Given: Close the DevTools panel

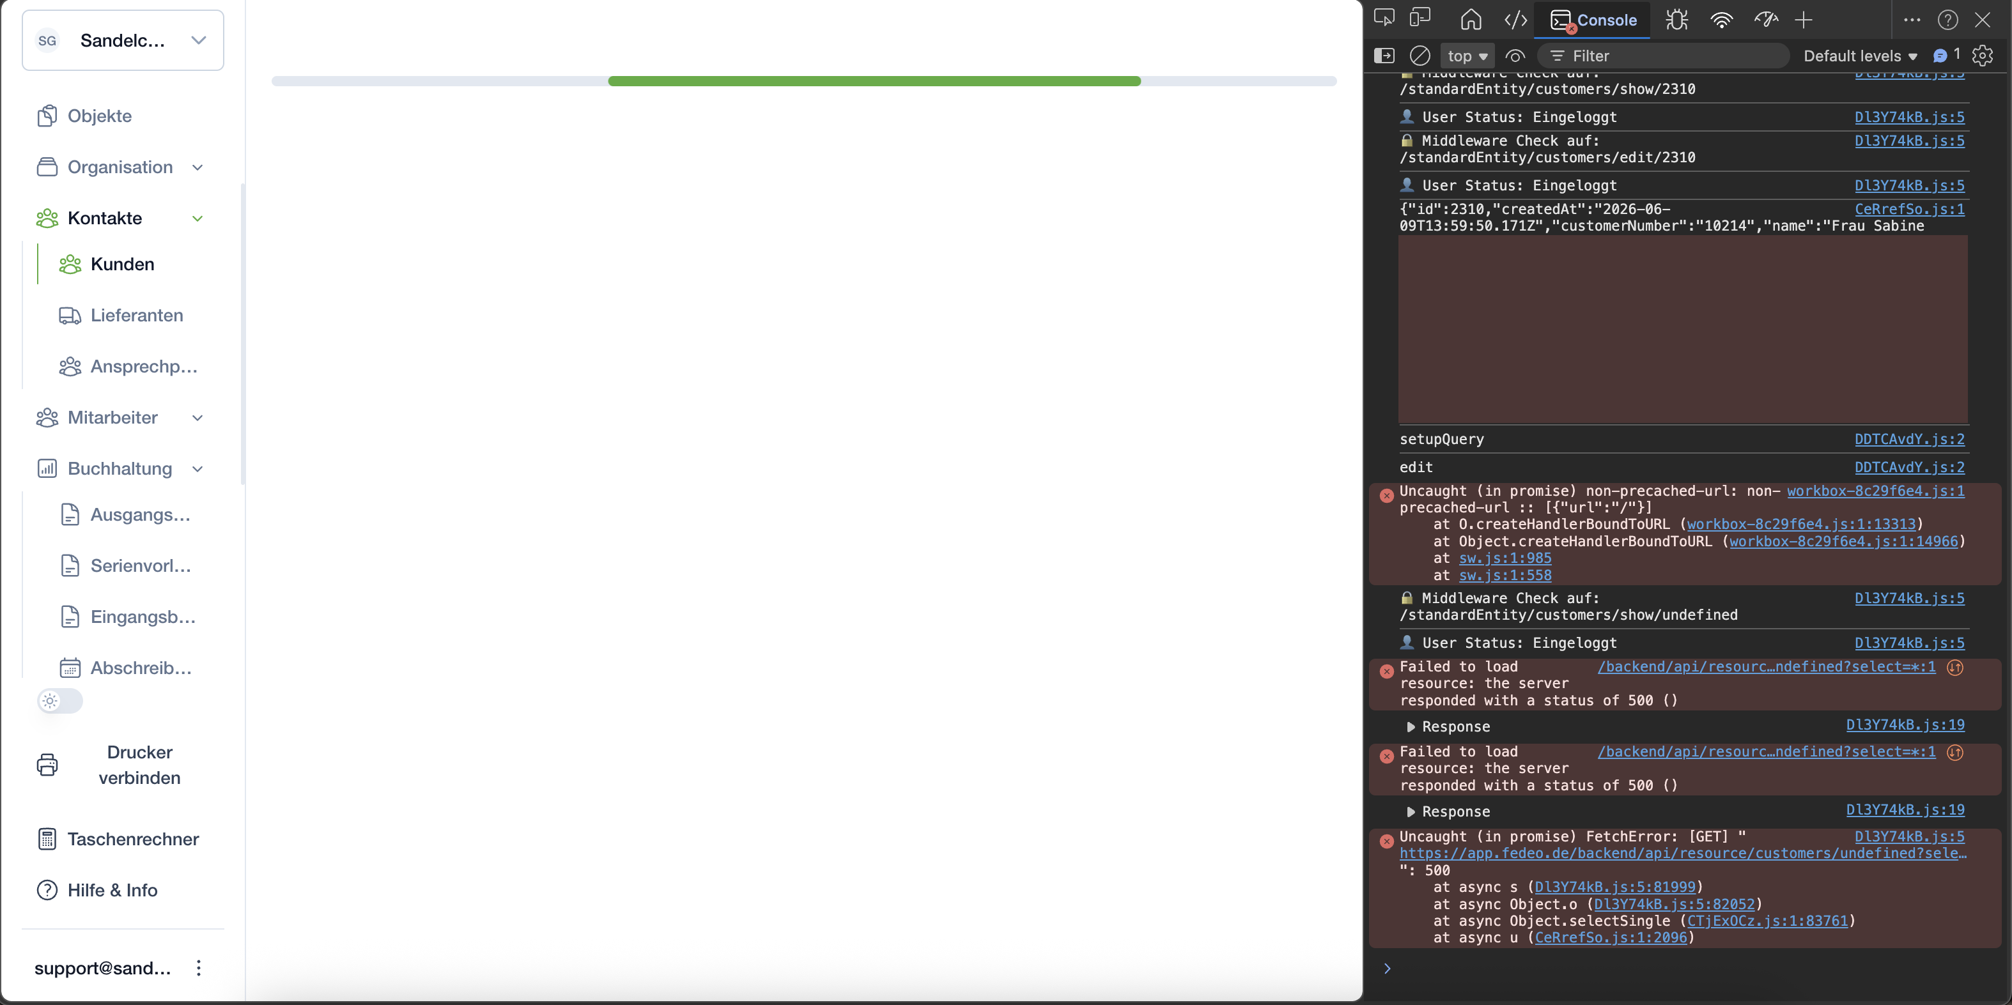Looking at the screenshot, I should pos(1983,20).
